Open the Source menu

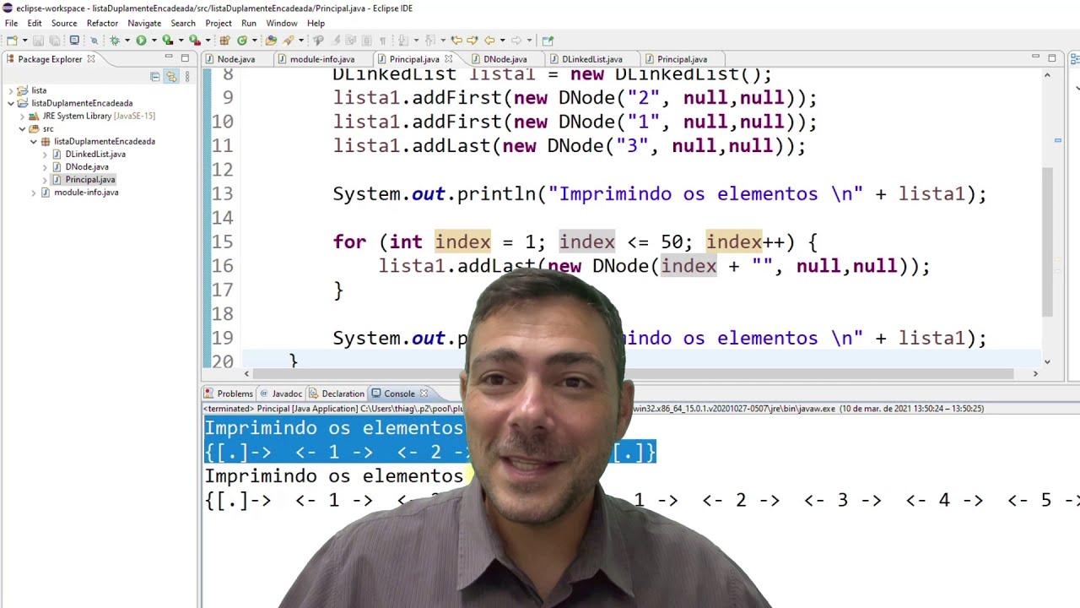64,23
